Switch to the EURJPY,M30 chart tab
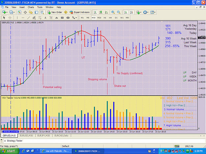206x154 pixels. (x=44, y=136)
